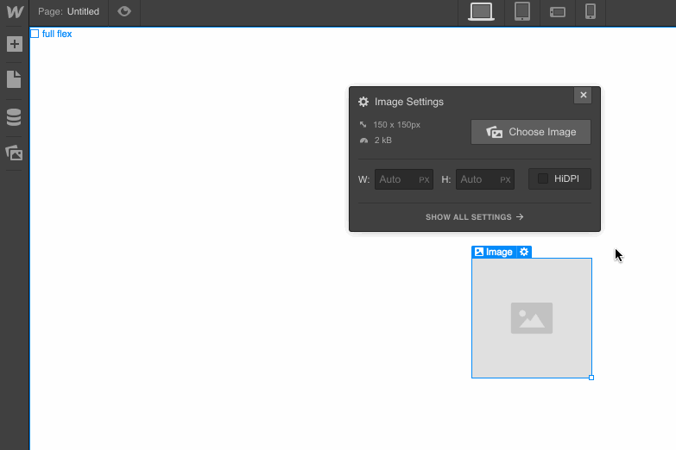Click the Webflow logo icon
Viewport: 676px width, 450px height.
(15, 11)
